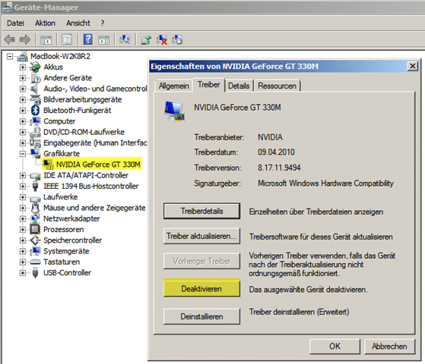
Task: Open the Aktion menu
Action: [45, 24]
